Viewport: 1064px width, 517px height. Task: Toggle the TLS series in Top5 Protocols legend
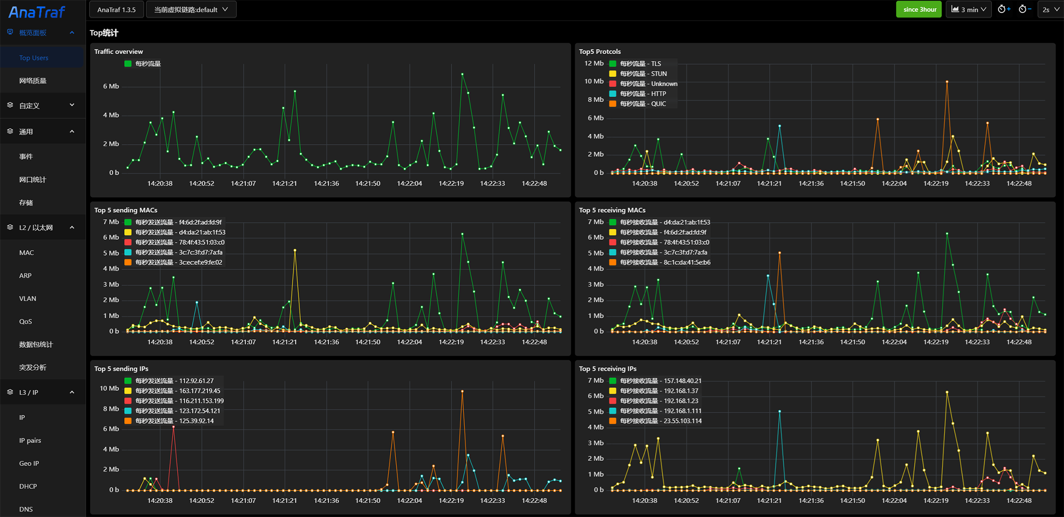point(636,64)
